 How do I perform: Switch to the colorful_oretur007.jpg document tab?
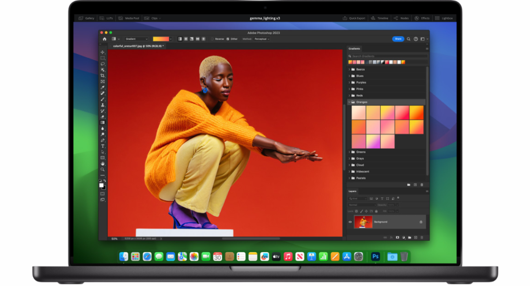pyautogui.click(x=138, y=46)
